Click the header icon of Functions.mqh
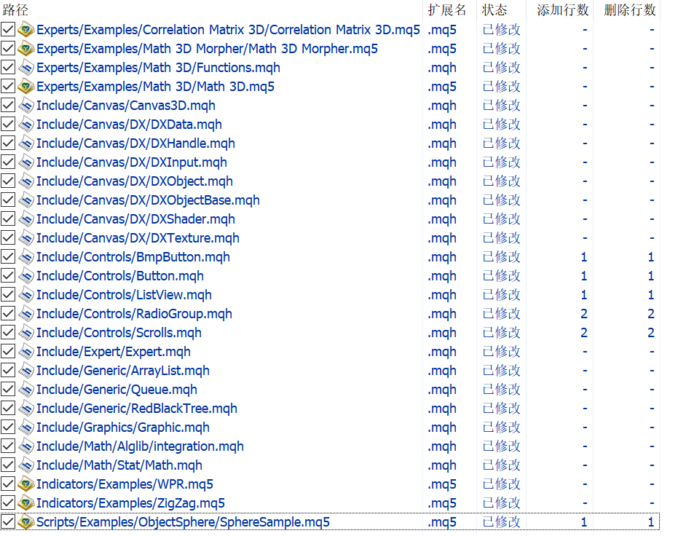 pos(26,68)
